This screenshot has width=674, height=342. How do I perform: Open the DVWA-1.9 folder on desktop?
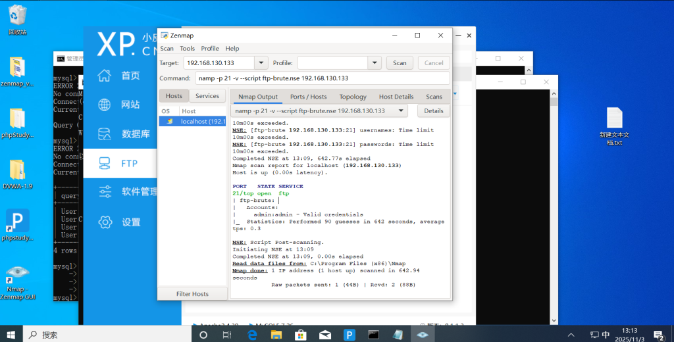coord(18,170)
